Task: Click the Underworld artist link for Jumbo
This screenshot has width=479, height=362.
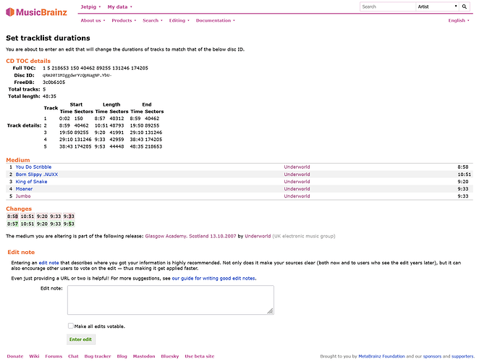Action: [x=297, y=196]
